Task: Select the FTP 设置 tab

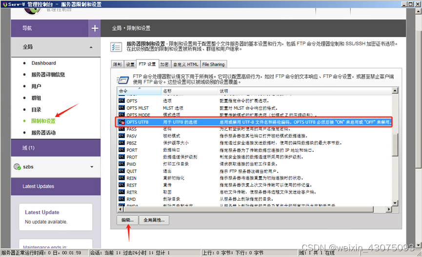Action: (x=147, y=64)
